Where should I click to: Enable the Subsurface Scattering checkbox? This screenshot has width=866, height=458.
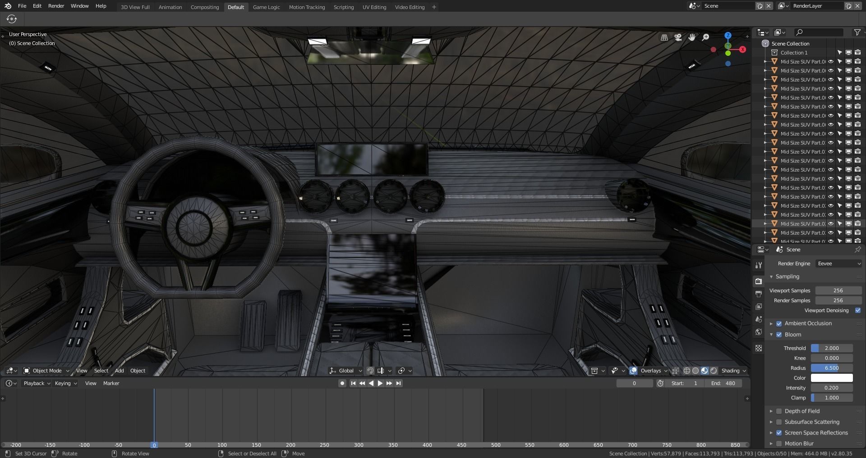point(779,422)
